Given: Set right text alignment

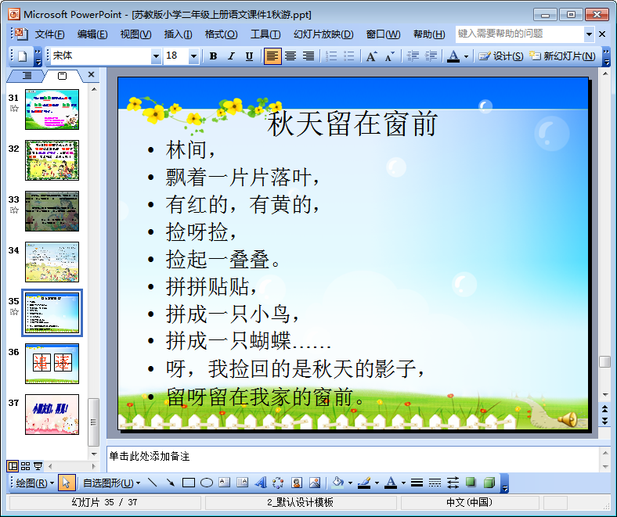Looking at the screenshot, I should click(308, 56).
